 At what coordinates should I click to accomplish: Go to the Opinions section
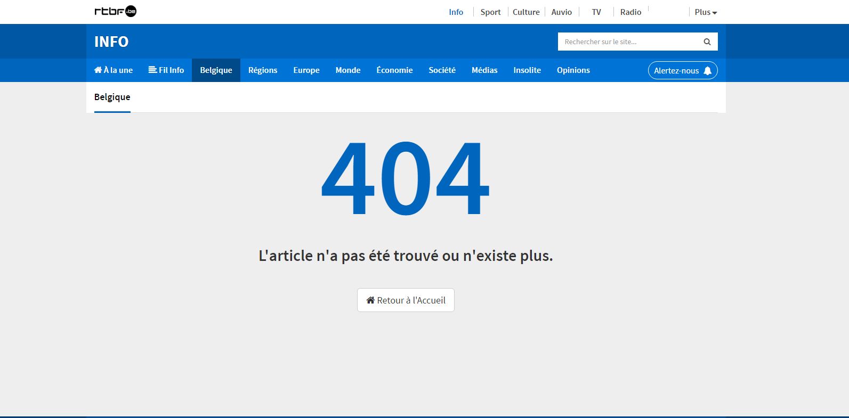pyautogui.click(x=573, y=70)
